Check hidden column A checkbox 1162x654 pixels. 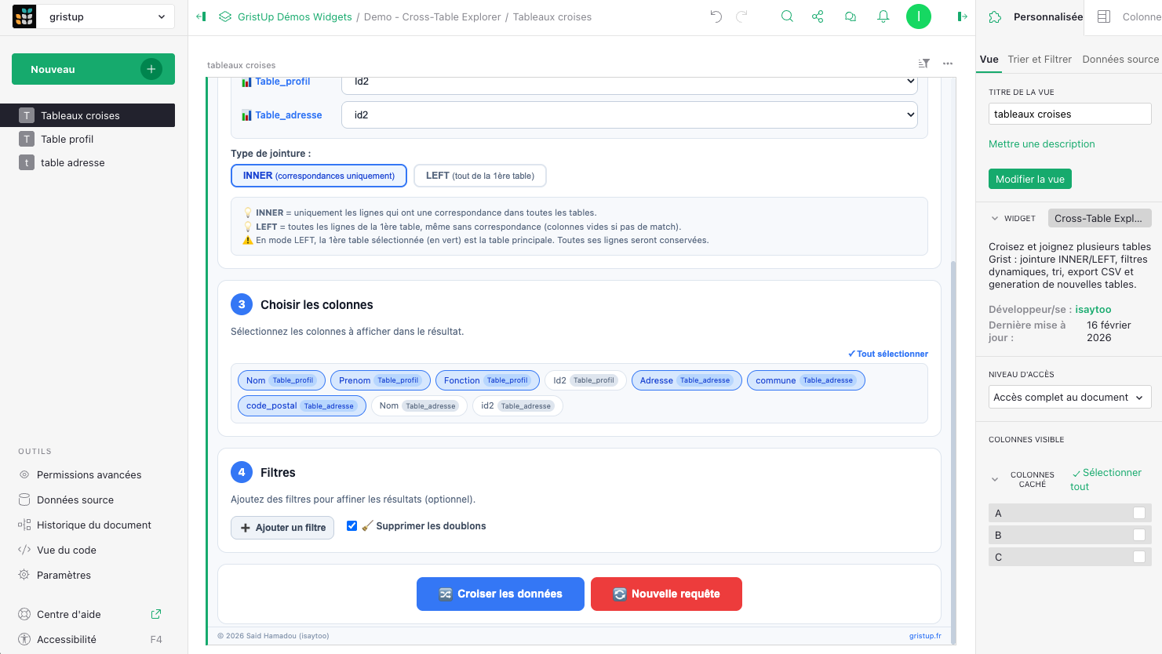[x=1138, y=513]
